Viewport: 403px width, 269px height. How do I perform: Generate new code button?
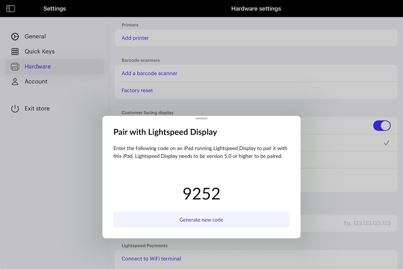201,220
